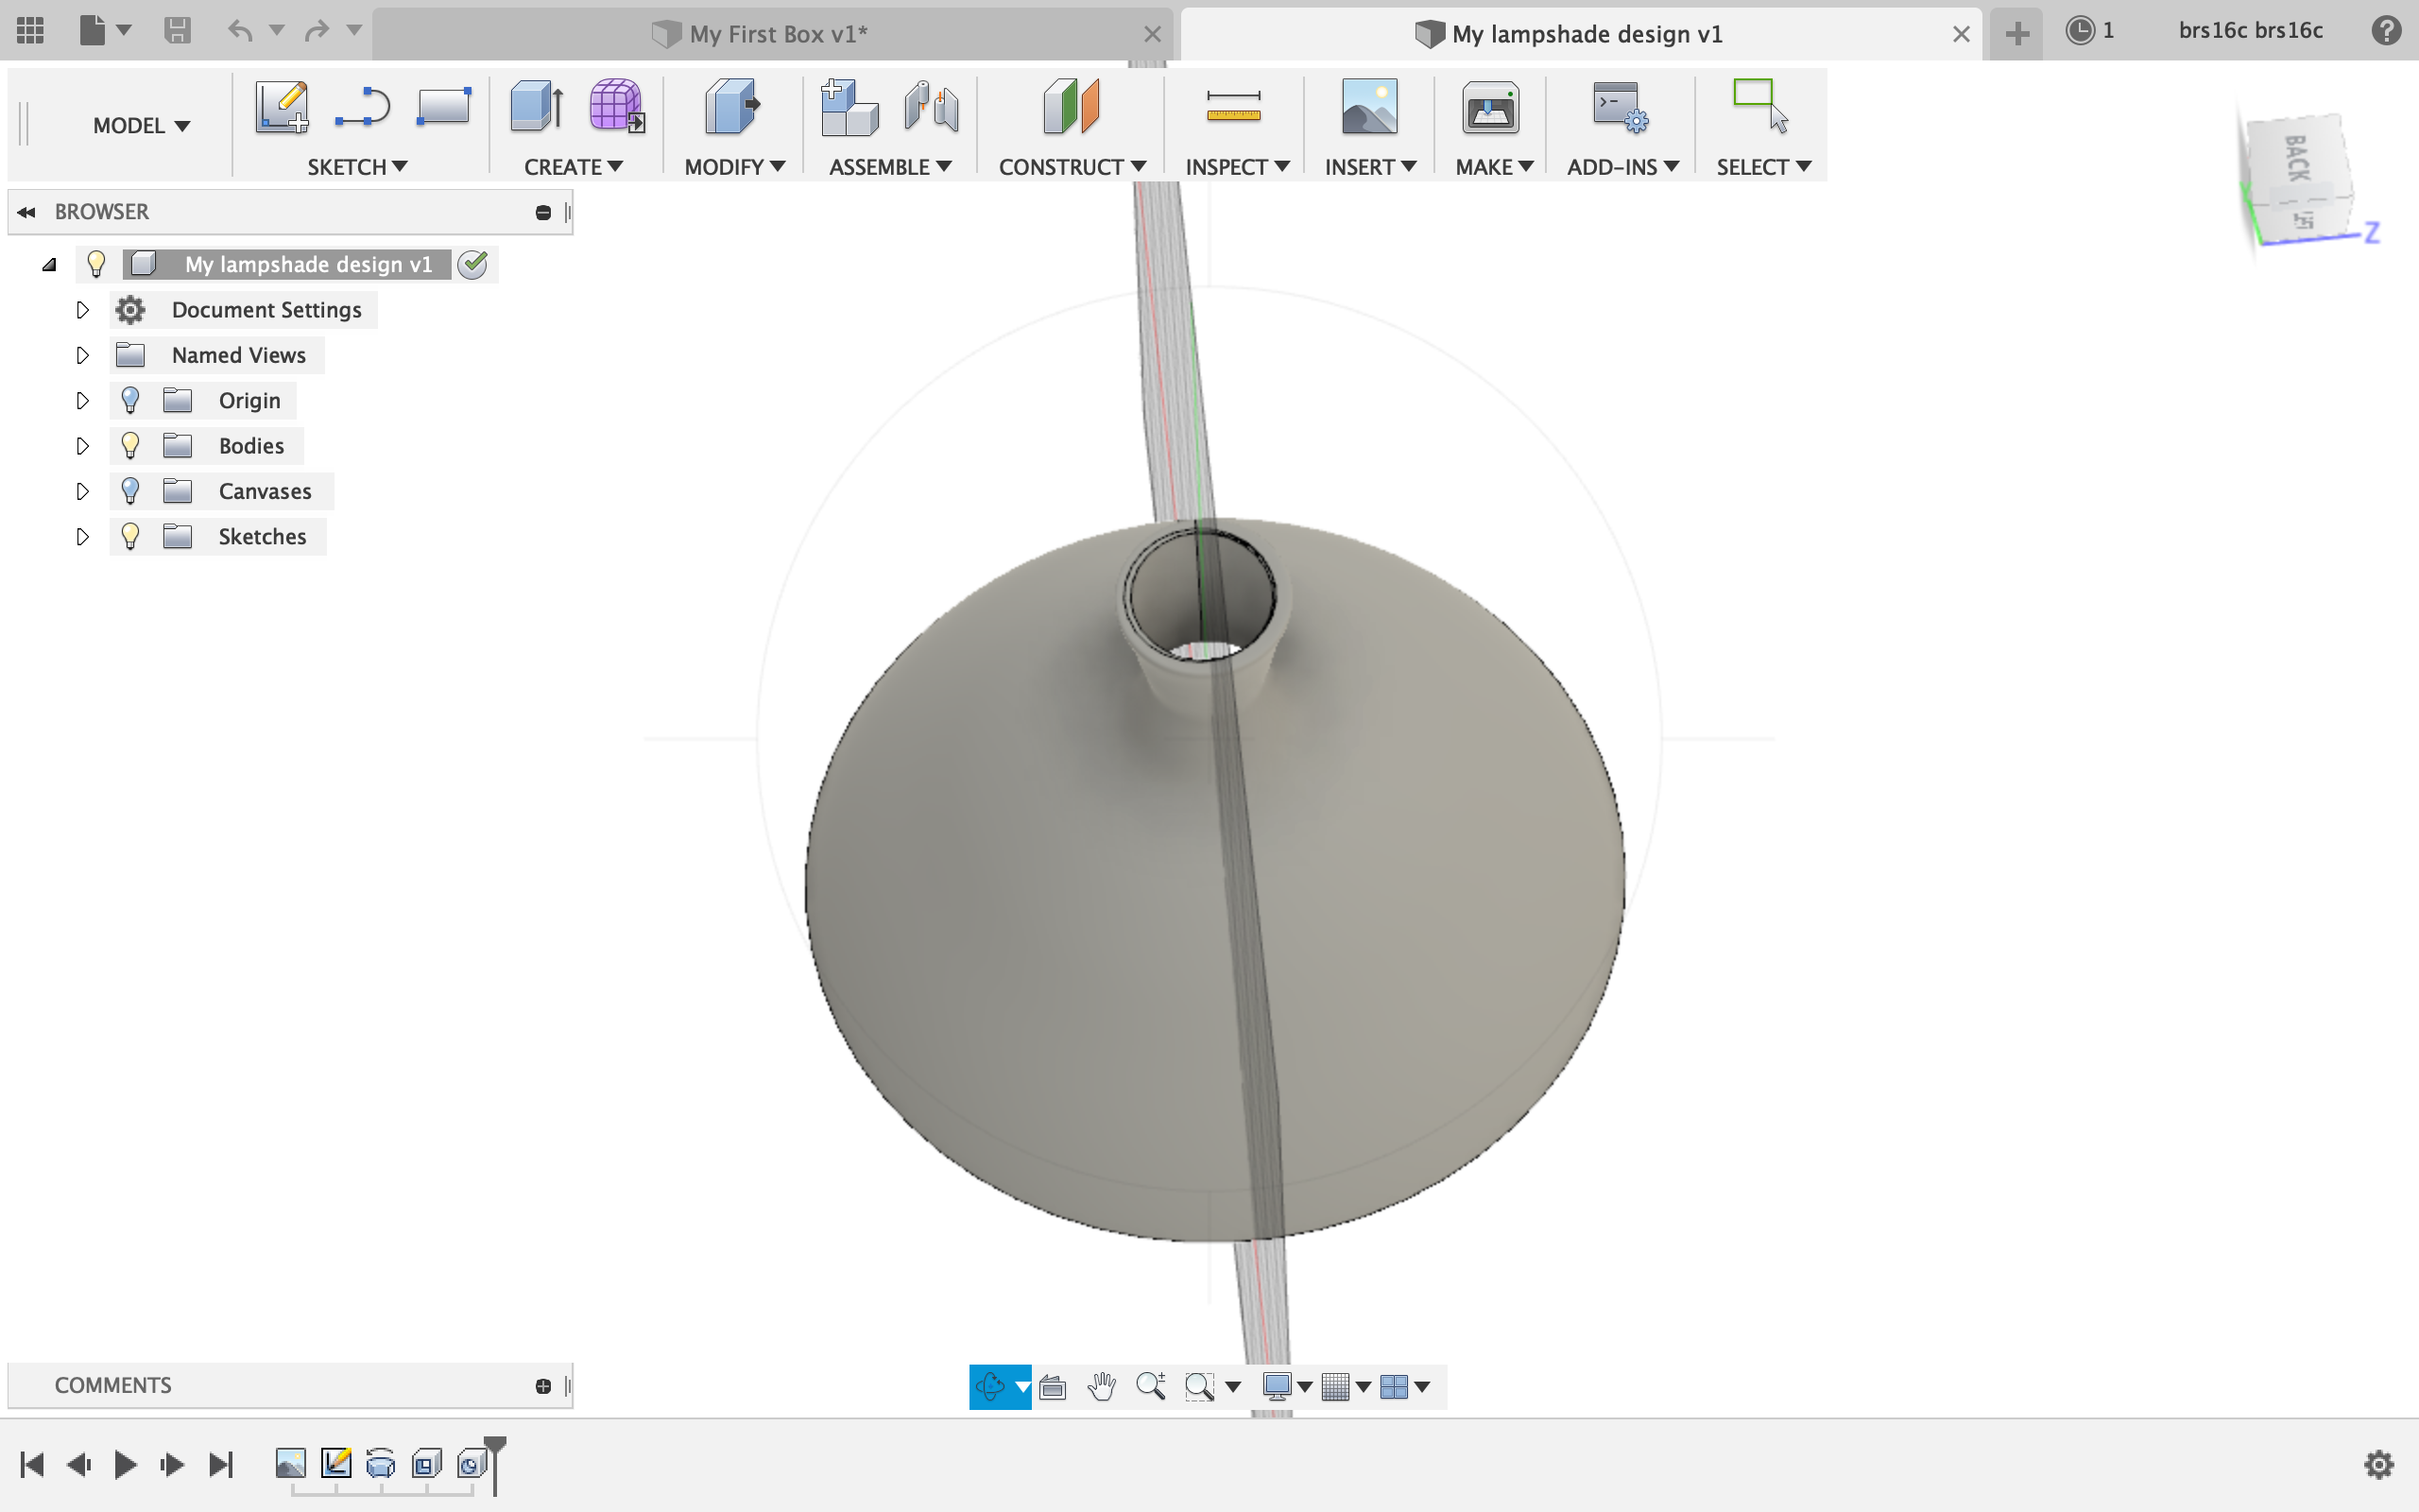The height and width of the screenshot is (1512, 2419).
Task: Hide the Bodies folder using lightbulb
Action: point(130,446)
